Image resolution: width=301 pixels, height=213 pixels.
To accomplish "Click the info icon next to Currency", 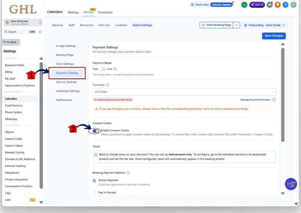I will (108, 85).
